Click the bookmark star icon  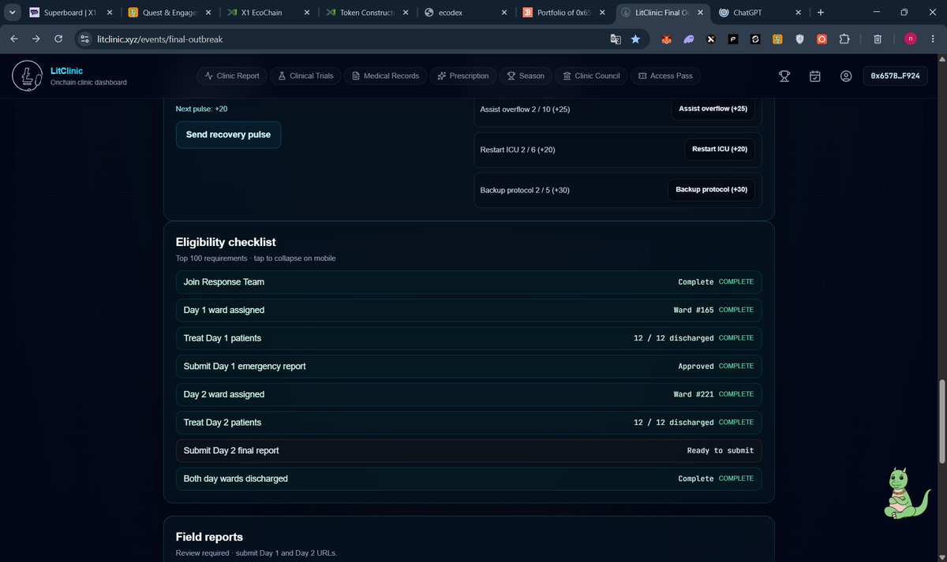(635, 39)
